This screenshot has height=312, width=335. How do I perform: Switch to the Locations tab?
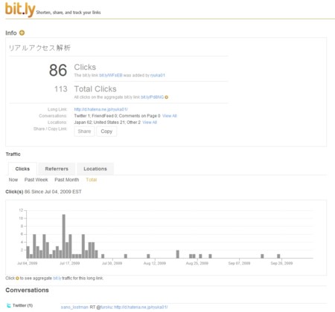pyautogui.click(x=95, y=169)
